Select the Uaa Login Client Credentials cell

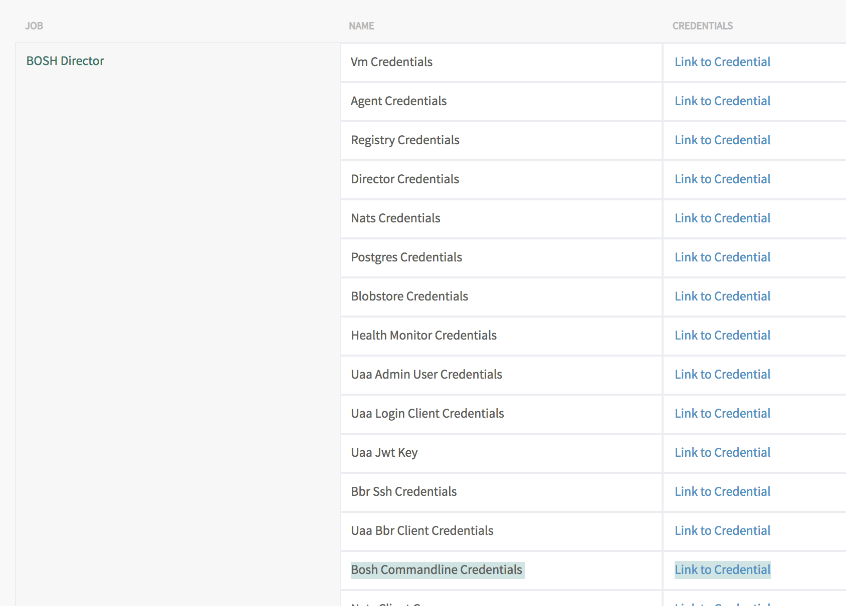coord(501,414)
